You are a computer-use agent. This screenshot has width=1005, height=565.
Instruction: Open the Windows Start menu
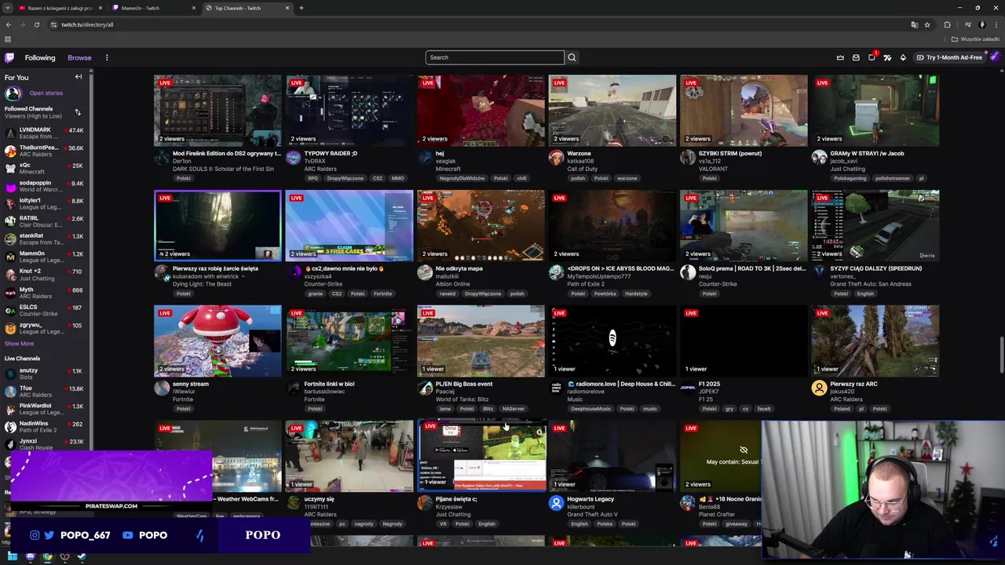click(x=13, y=556)
